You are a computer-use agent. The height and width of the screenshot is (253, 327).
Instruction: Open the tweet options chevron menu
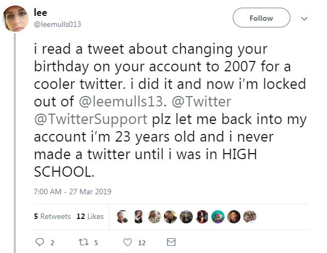(305, 19)
